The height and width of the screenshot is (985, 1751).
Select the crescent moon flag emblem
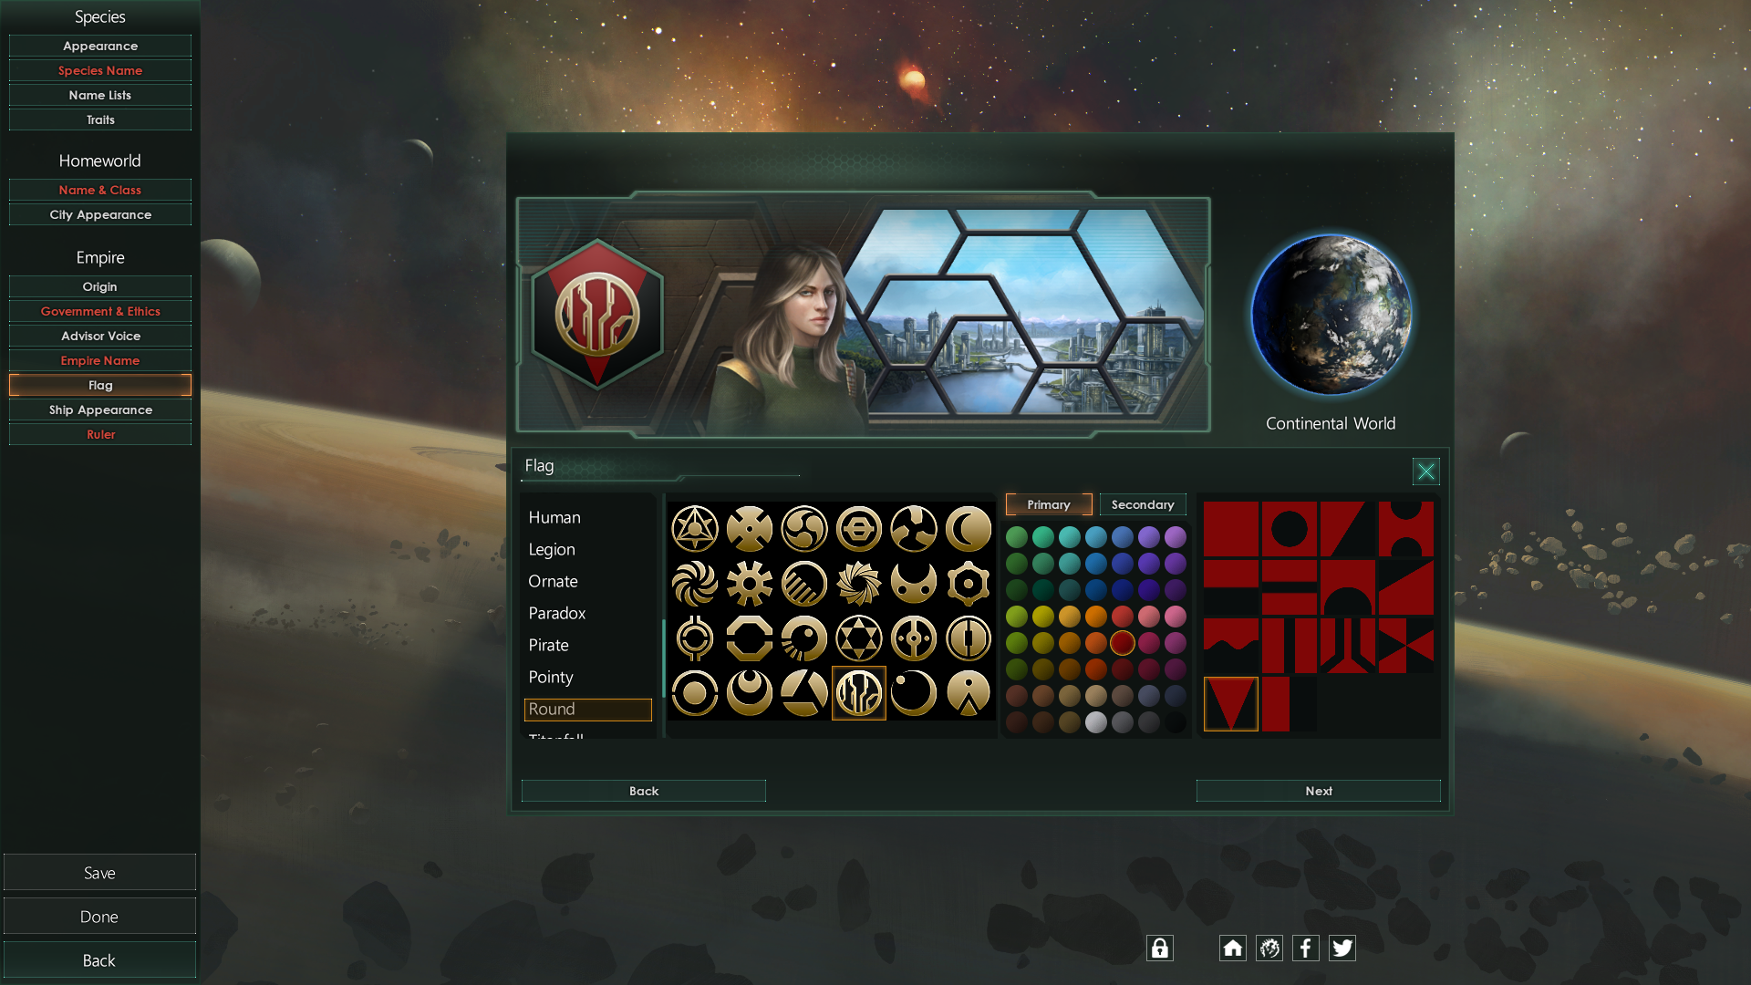(x=968, y=529)
